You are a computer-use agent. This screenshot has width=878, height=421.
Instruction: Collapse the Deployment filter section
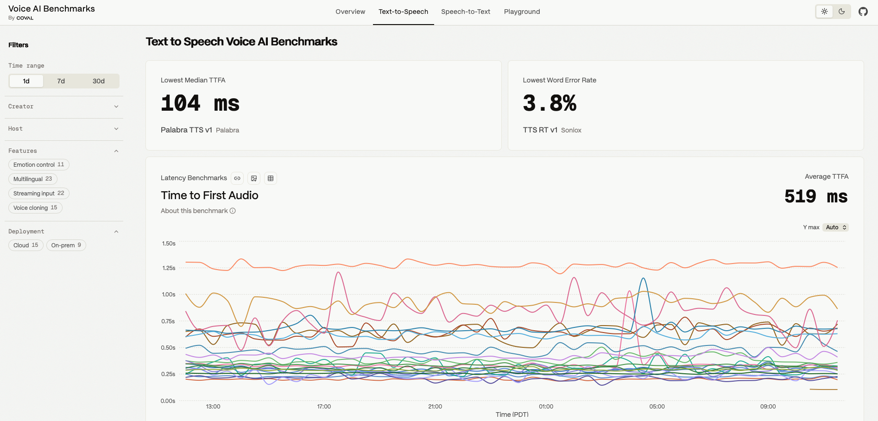click(x=64, y=232)
